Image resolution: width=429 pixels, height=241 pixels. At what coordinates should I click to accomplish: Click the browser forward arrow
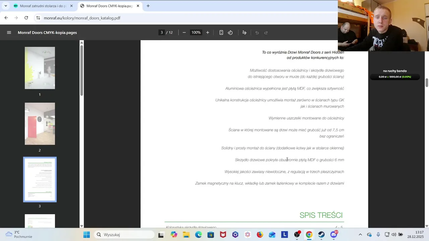(16, 18)
